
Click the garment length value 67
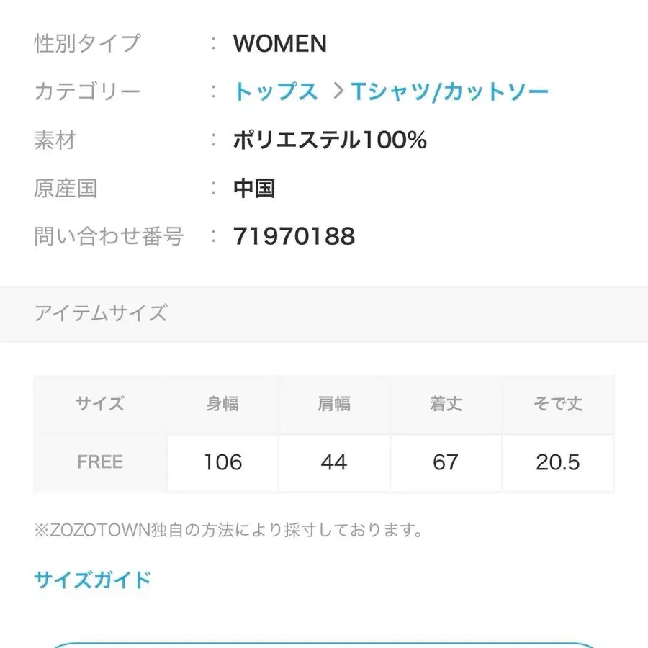click(446, 462)
